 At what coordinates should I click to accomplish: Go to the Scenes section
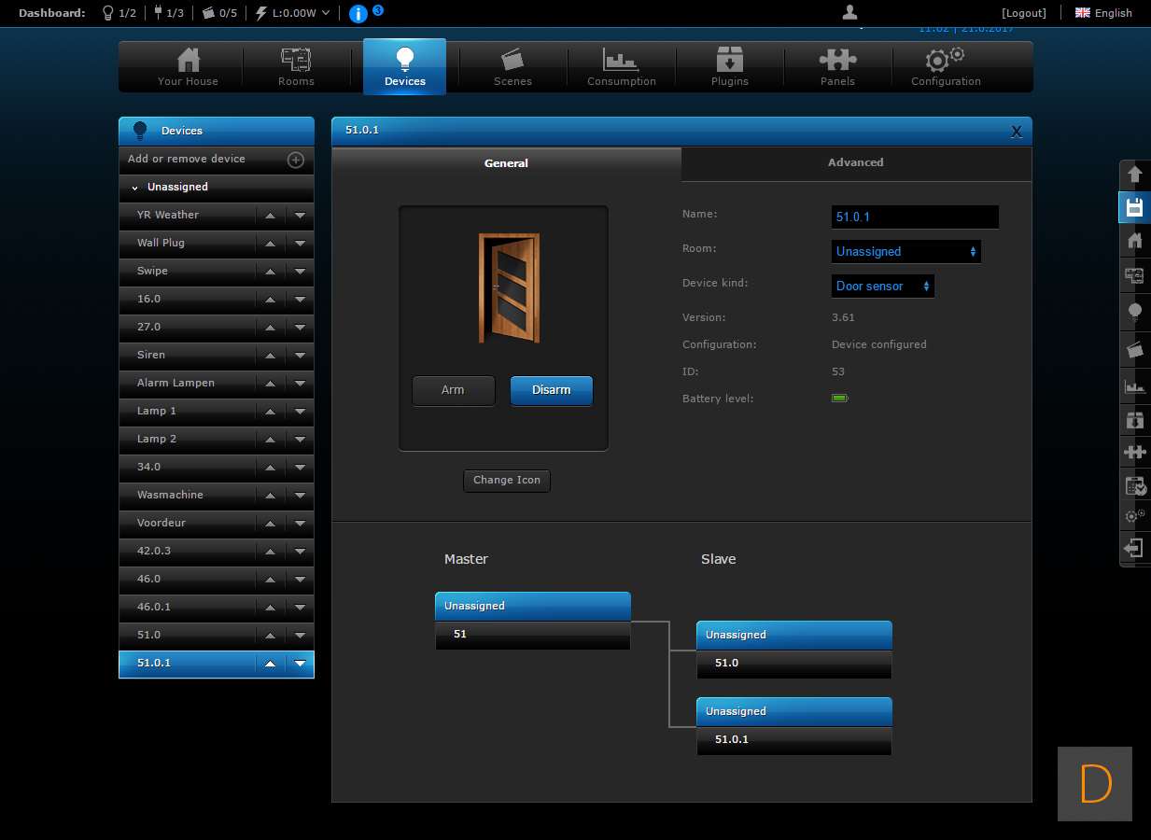tap(512, 67)
